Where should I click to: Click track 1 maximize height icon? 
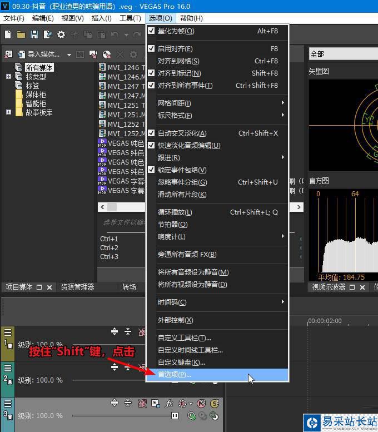coord(115,331)
